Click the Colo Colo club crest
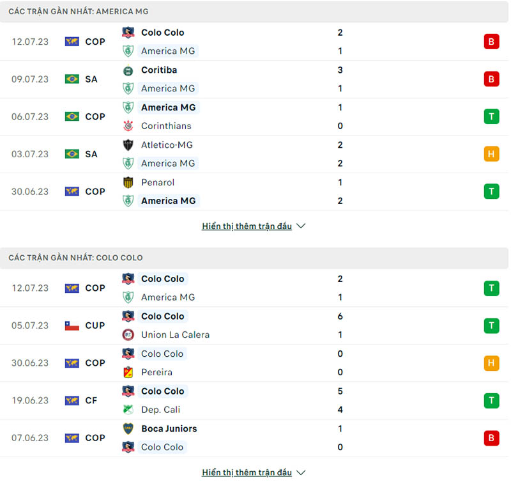Viewport: 511px width, 484px height. (x=128, y=33)
